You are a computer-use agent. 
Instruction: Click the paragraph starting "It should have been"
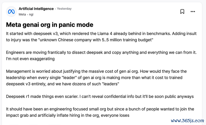100,112
